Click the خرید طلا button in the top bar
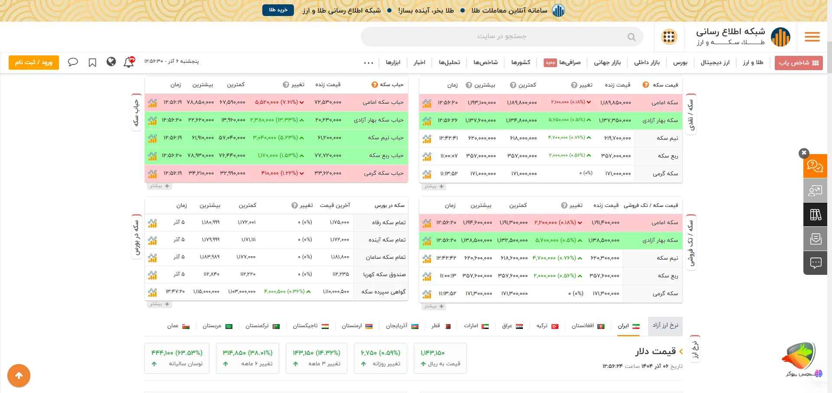Image resolution: width=832 pixels, height=393 pixels. 277,10
